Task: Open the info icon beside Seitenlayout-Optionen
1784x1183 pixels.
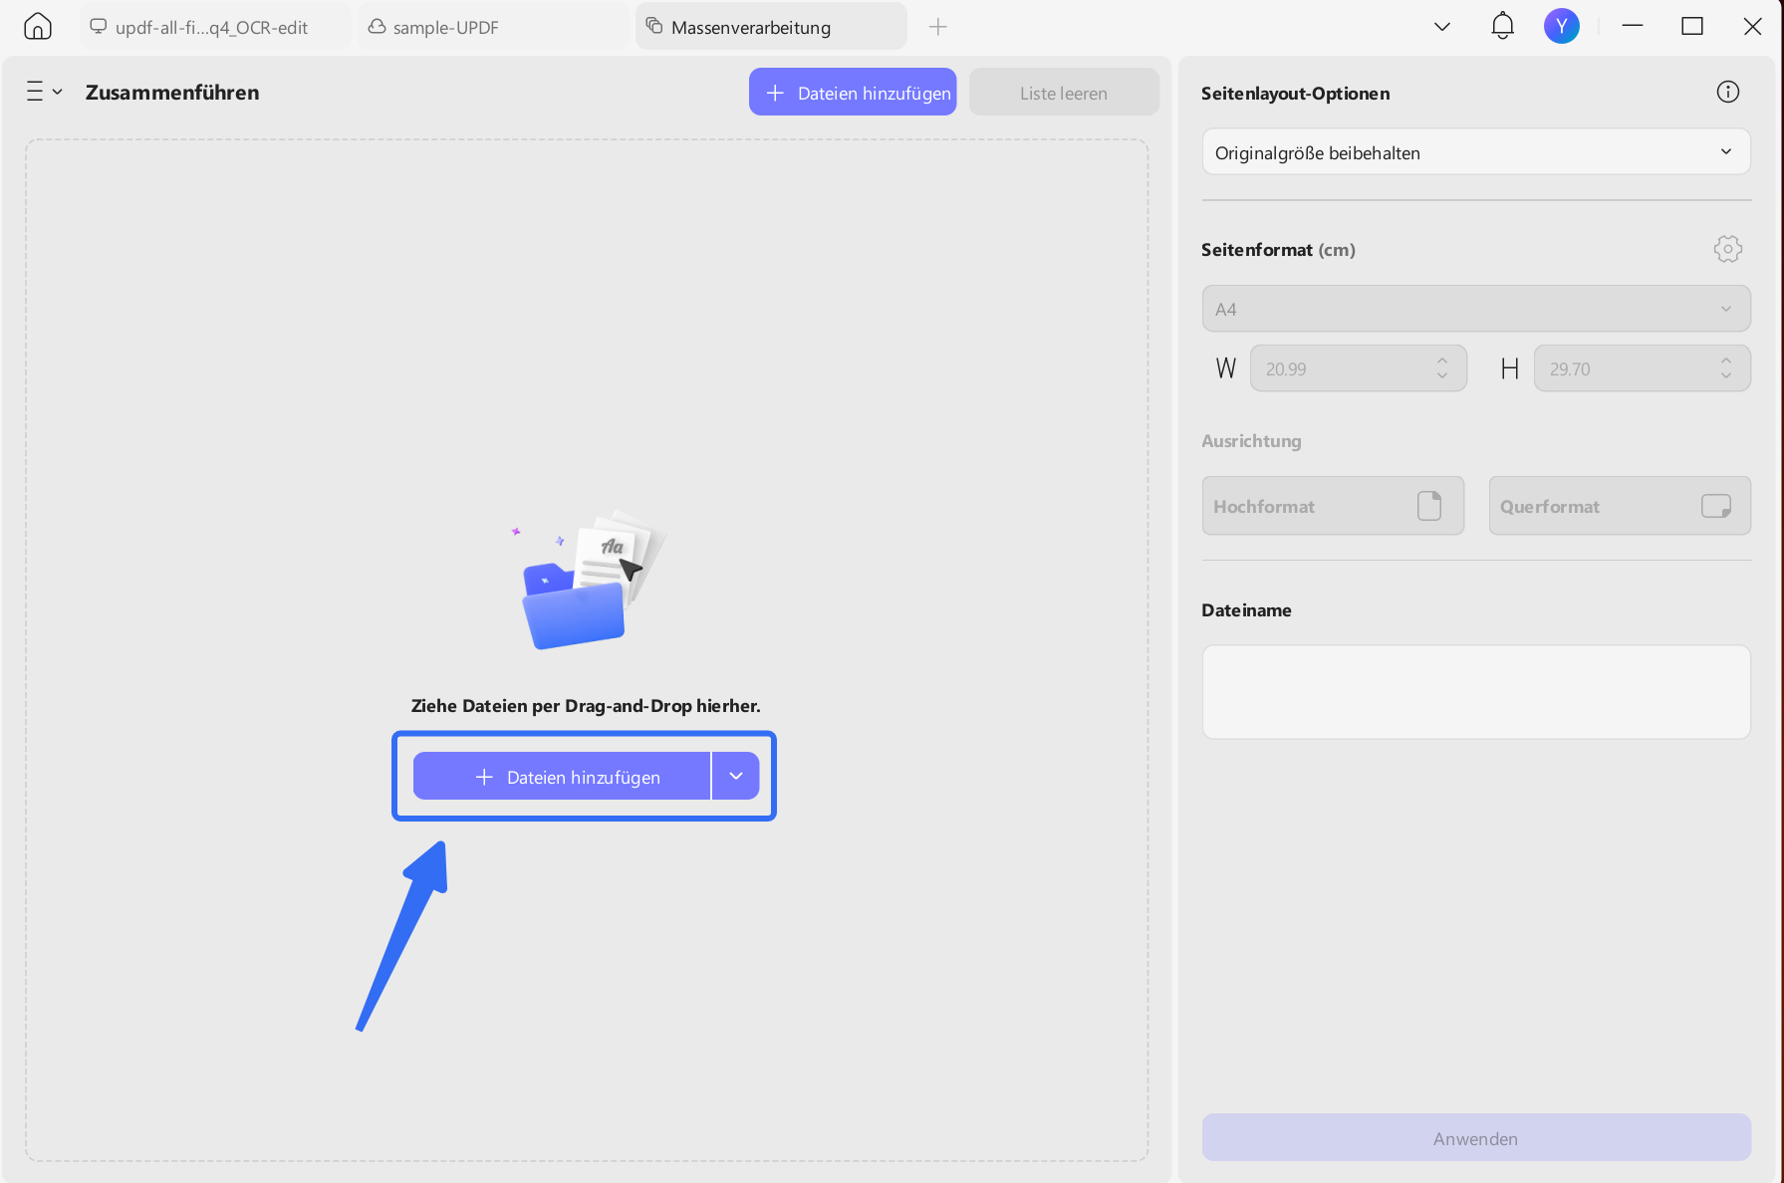Action: (1727, 92)
